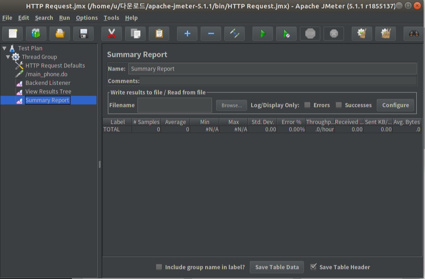Screen dimensions: 425x279
Task: Expand all nodes with plus icon
Action: pyautogui.click(x=187, y=34)
